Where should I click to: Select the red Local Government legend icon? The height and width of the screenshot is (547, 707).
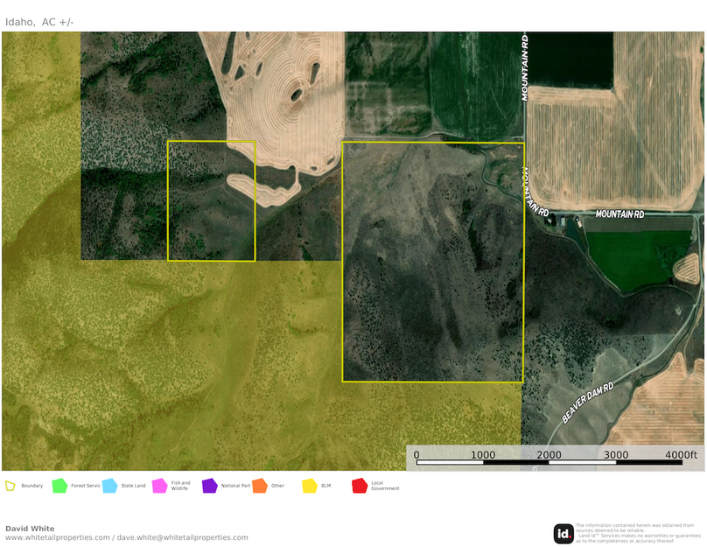[x=359, y=486]
